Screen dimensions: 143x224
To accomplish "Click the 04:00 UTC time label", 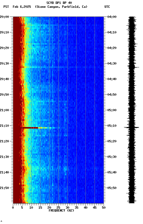I will [112, 17].
